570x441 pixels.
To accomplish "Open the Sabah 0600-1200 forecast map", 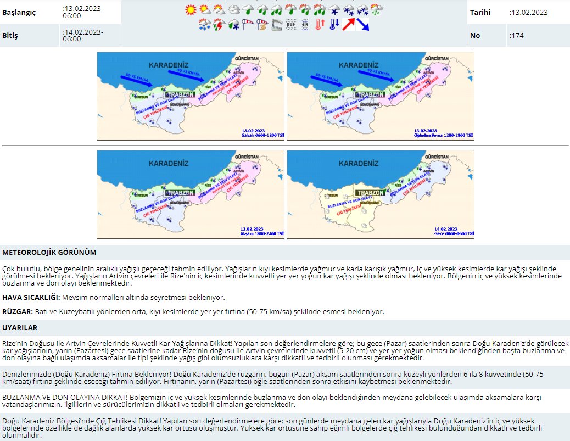I will (x=191, y=96).
